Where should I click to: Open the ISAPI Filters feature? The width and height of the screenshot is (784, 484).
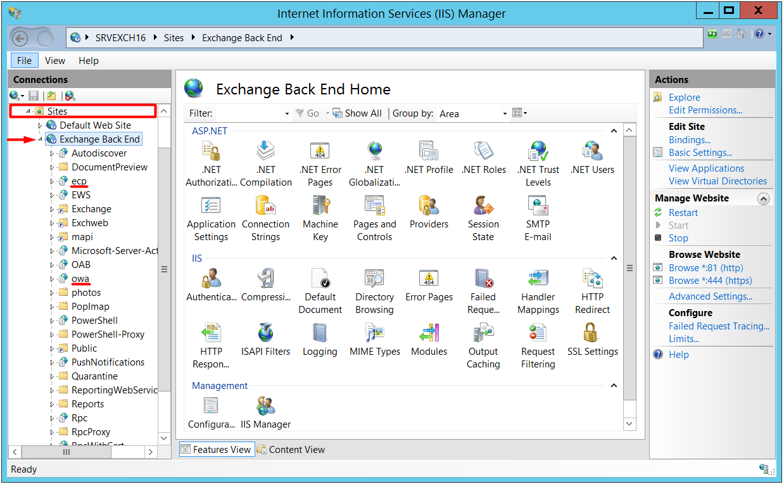tap(266, 340)
